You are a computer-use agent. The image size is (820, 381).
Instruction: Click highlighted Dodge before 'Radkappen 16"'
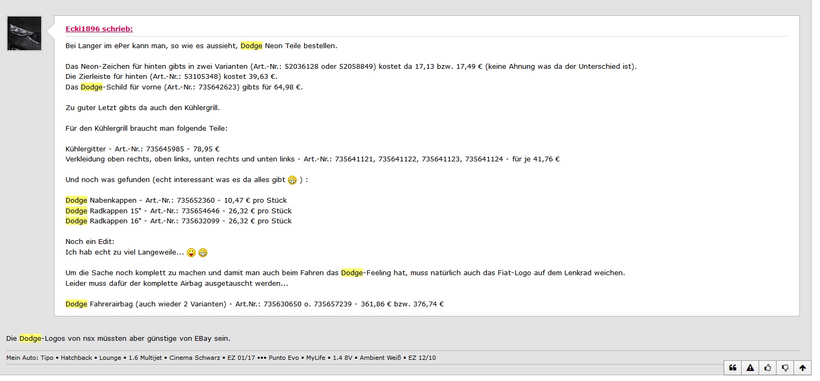pyautogui.click(x=76, y=221)
